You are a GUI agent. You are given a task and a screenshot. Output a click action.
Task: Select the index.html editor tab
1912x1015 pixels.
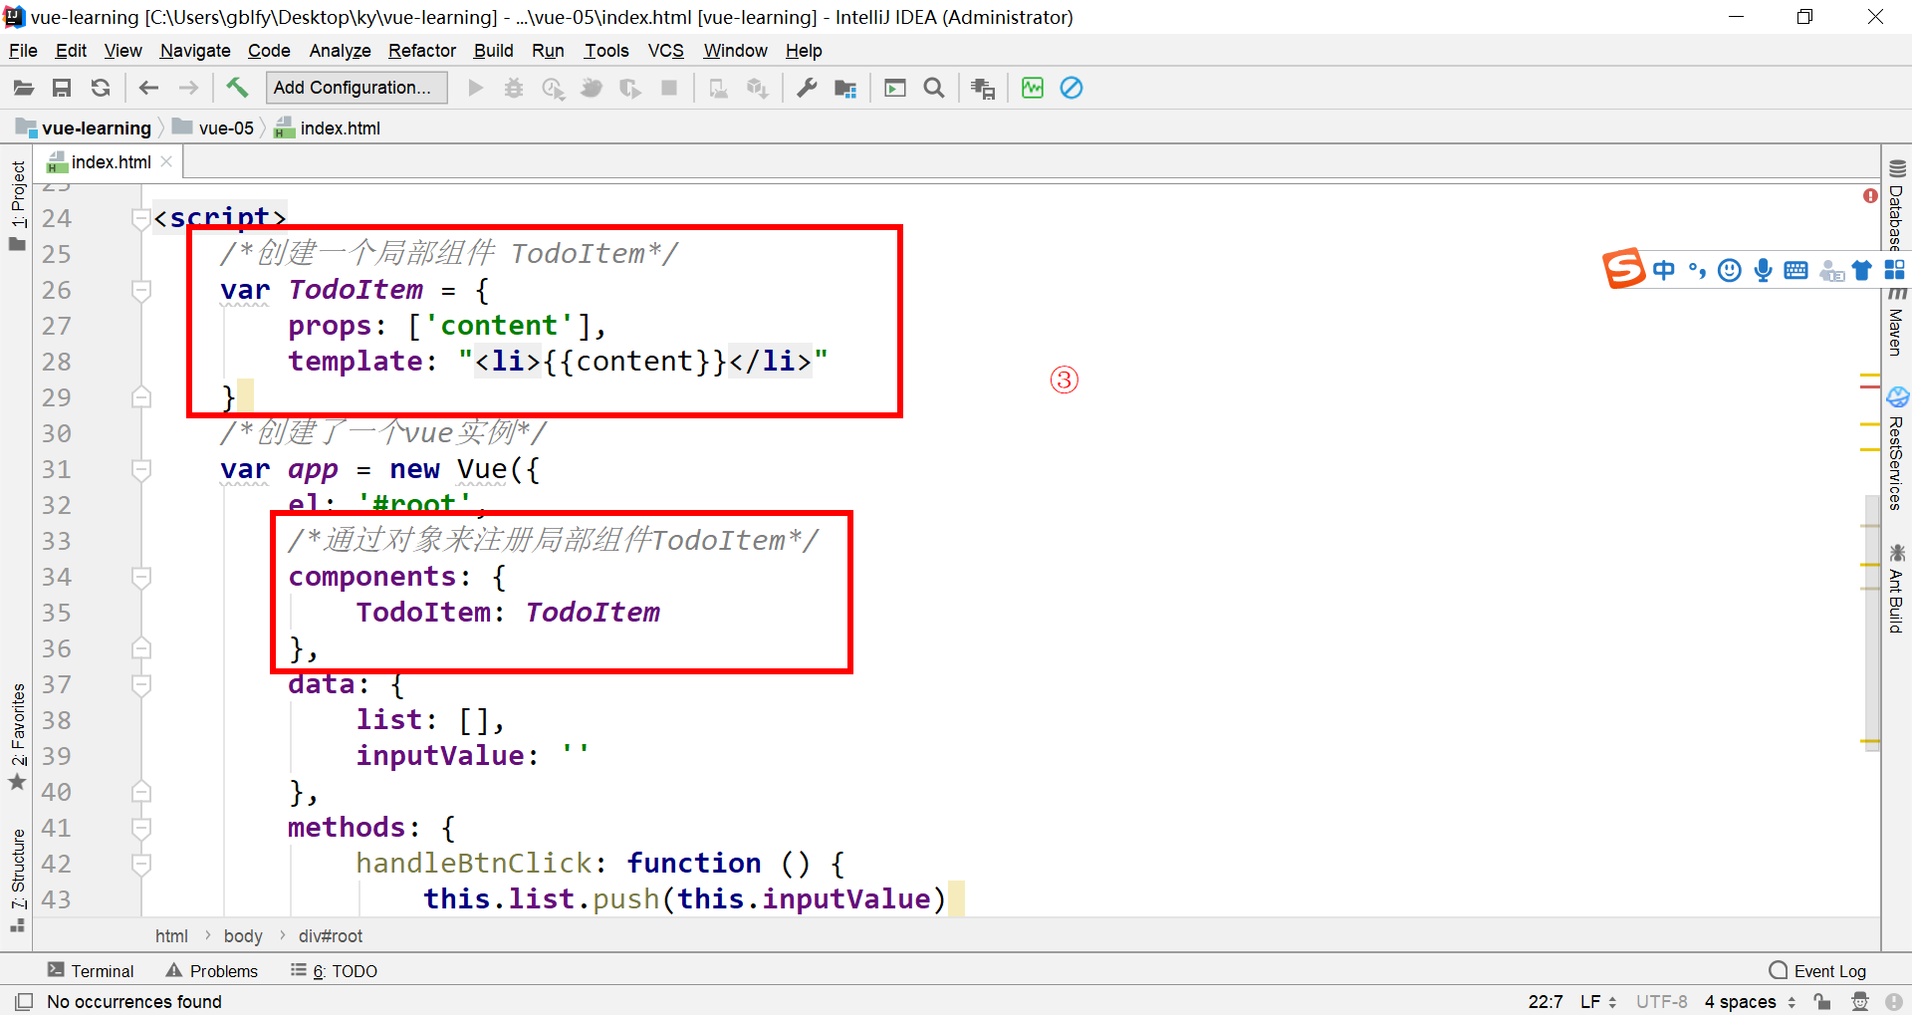point(110,162)
